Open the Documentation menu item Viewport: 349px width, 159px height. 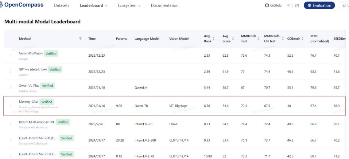pyautogui.click(x=164, y=5)
